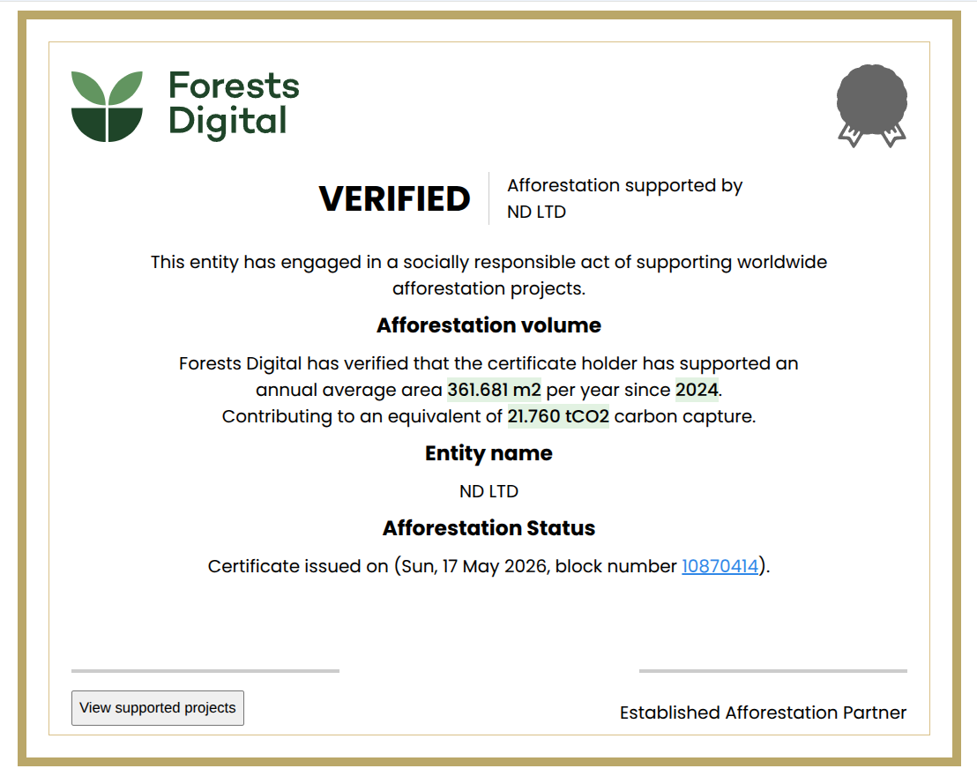The height and width of the screenshot is (776, 977).
Task: Click the VERIFIED heading
Action: pos(394,198)
